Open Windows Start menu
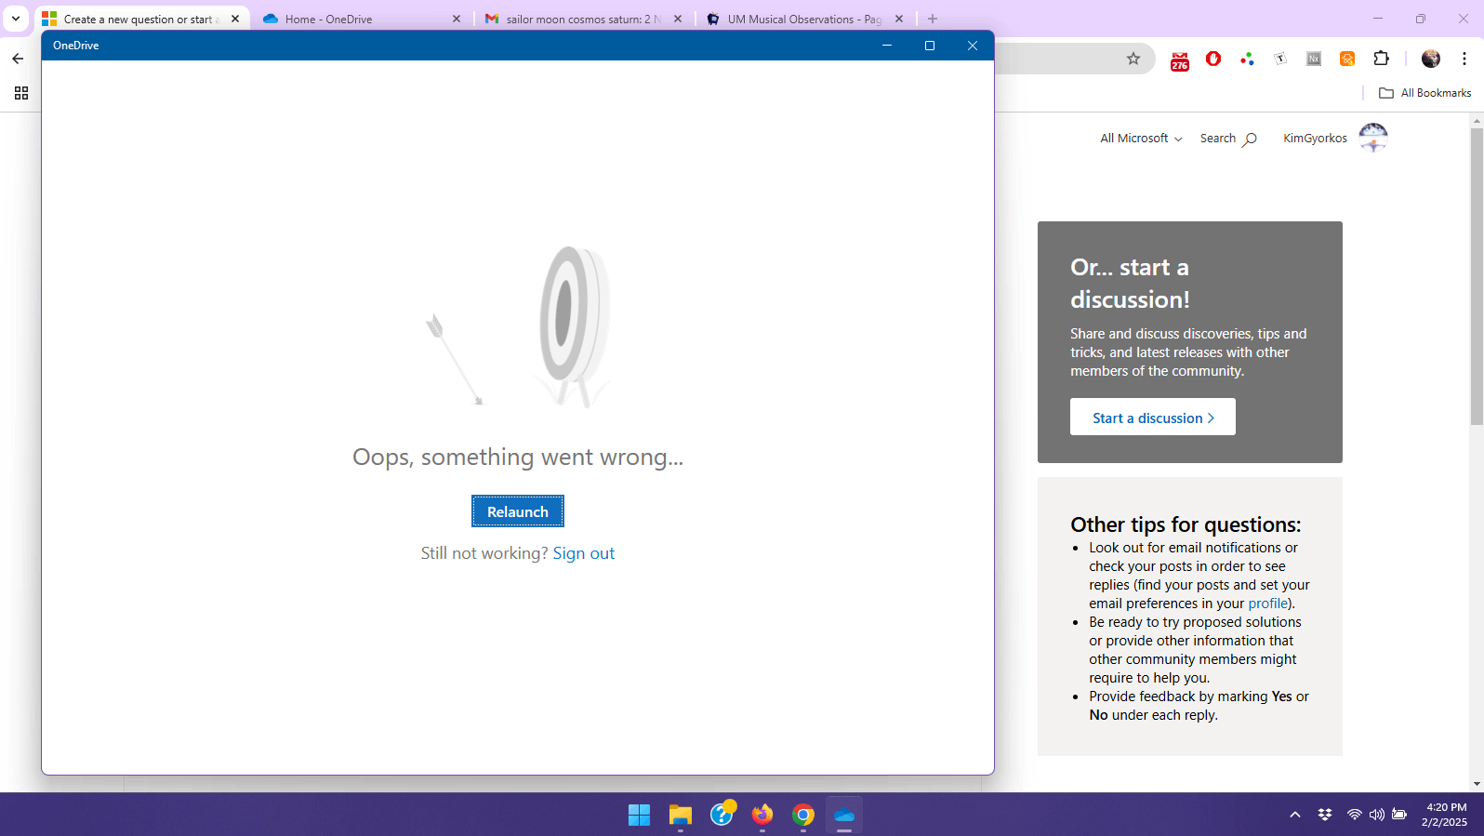This screenshot has width=1484, height=836. click(640, 816)
